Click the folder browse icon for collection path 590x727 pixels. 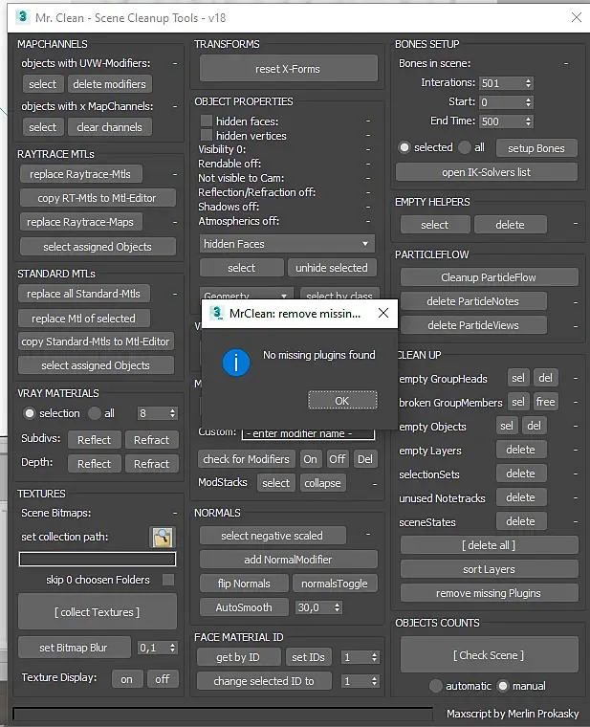point(163,538)
